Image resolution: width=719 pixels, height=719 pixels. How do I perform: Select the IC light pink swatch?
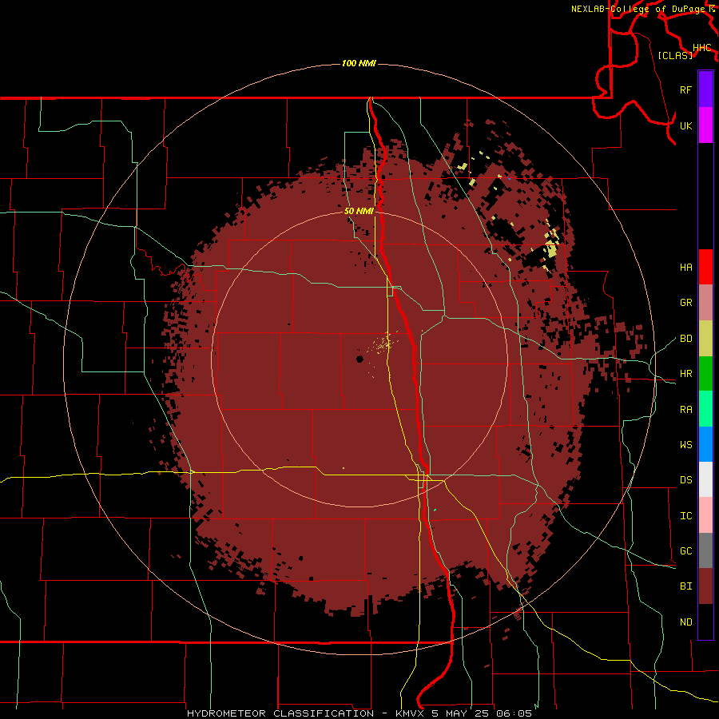(x=705, y=515)
